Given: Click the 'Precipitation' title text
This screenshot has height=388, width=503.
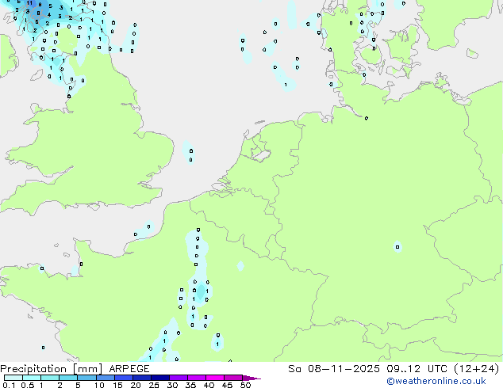Looking at the screenshot, I should tap(33, 369).
